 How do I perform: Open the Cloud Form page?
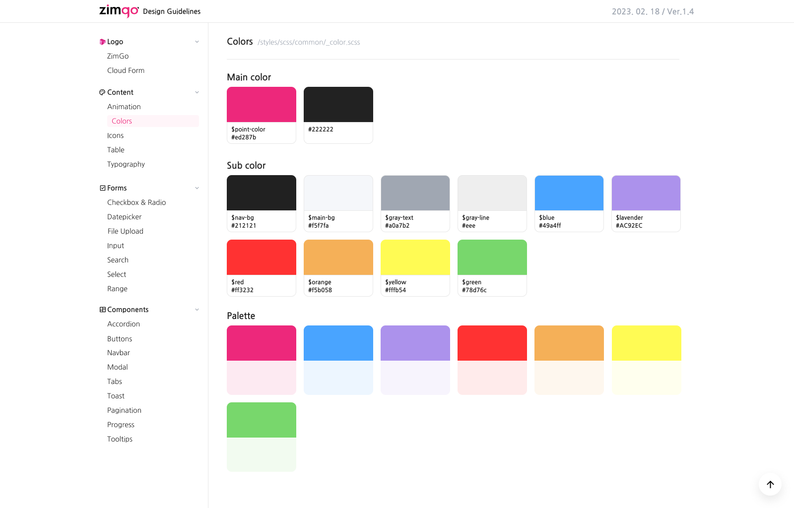pos(126,70)
